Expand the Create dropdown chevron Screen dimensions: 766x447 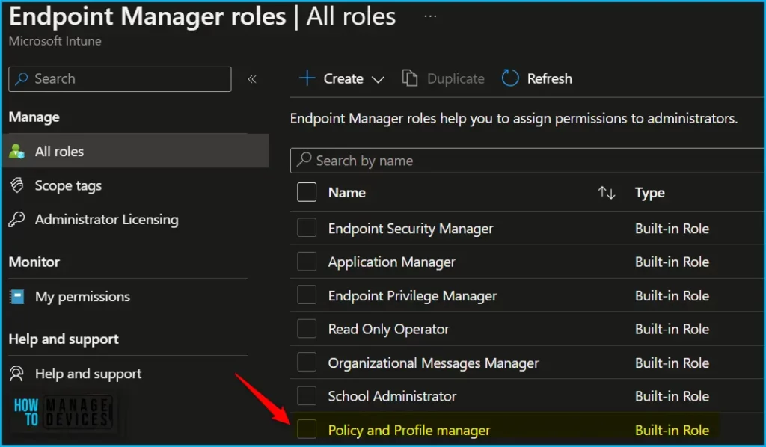tap(378, 79)
